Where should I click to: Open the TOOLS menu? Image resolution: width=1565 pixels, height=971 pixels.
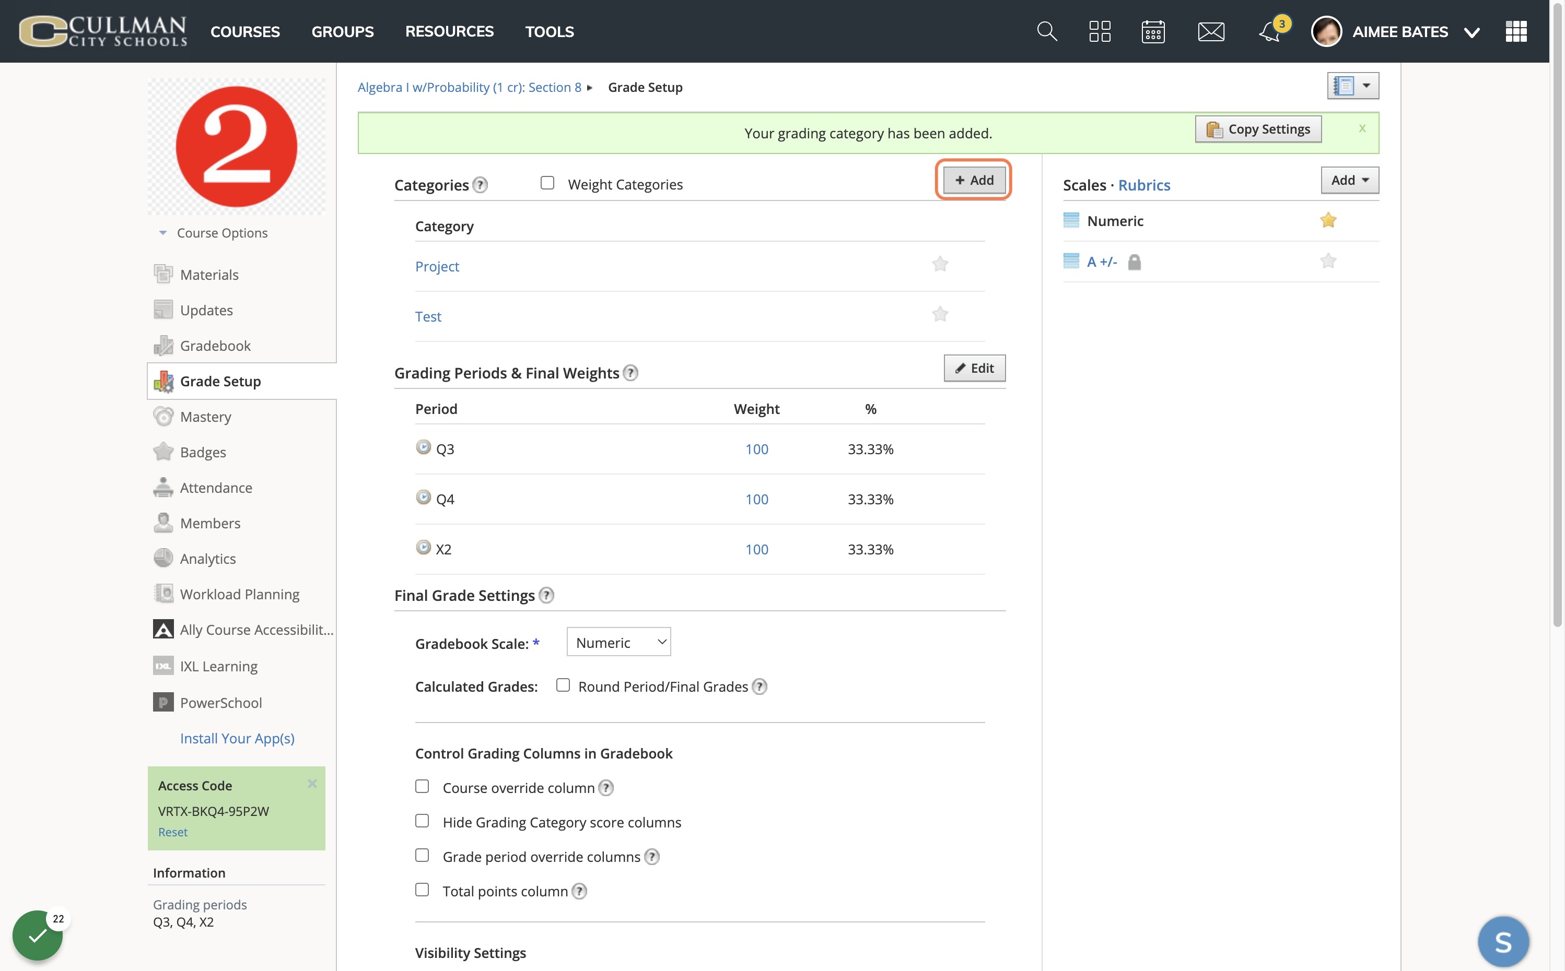coord(550,31)
